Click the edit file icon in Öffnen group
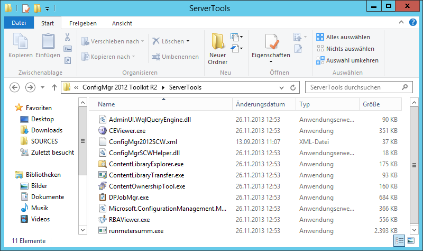The image size is (423, 251). [x=298, y=49]
